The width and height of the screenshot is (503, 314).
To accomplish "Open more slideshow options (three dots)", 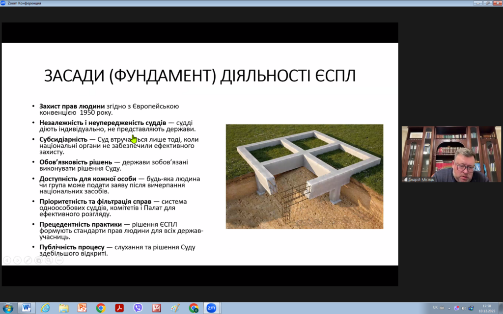I will click(59, 260).
